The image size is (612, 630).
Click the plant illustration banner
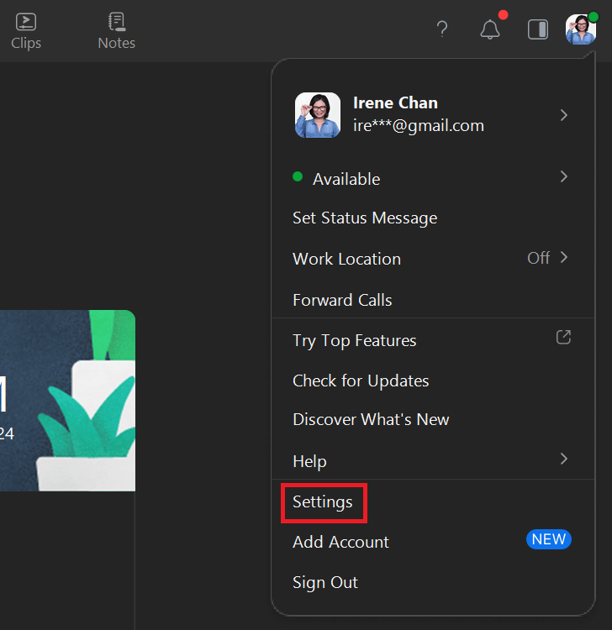(x=67, y=400)
